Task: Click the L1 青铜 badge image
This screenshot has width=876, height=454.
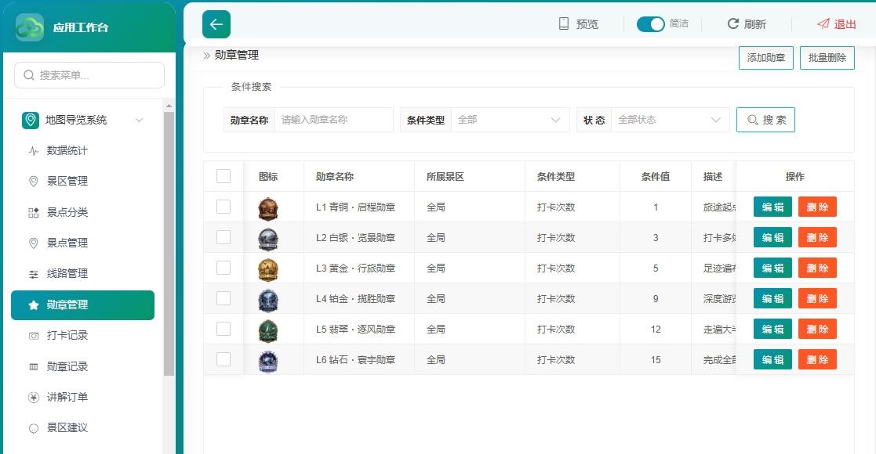Action: [x=268, y=208]
